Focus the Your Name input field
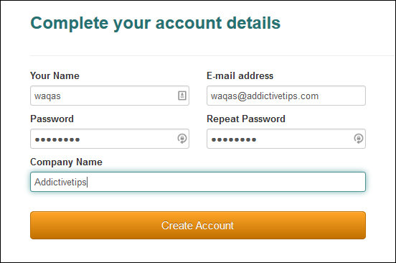This screenshot has height=263, width=396. coord(110,96)
